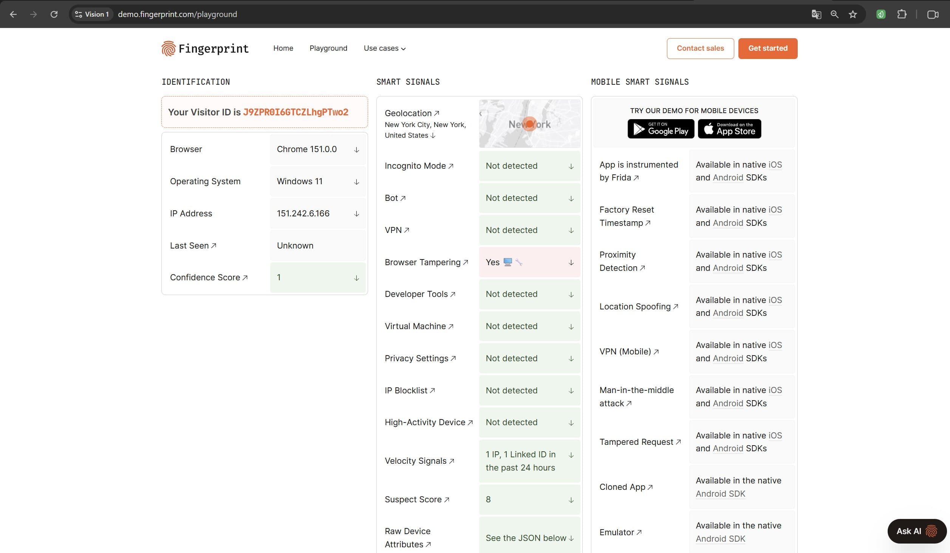This screenshot has height=553, width=950.
Task: Click the Get started button
Action: coord(768,48)
